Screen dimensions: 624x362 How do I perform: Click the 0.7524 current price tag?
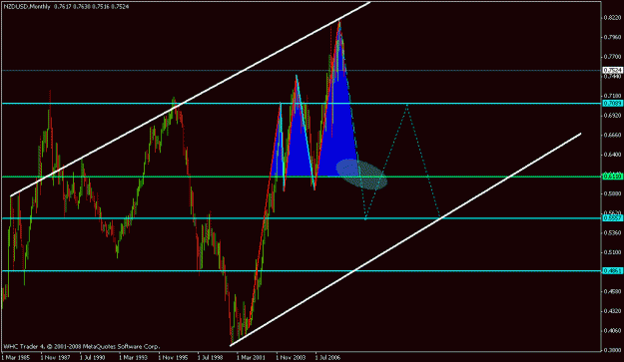tap(612, 71)
